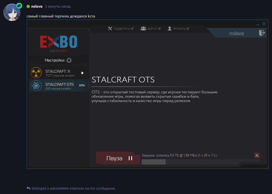Click the play arrow for STALCRAFT: X
The image size is (272, 194).
(x=83, y=73)
